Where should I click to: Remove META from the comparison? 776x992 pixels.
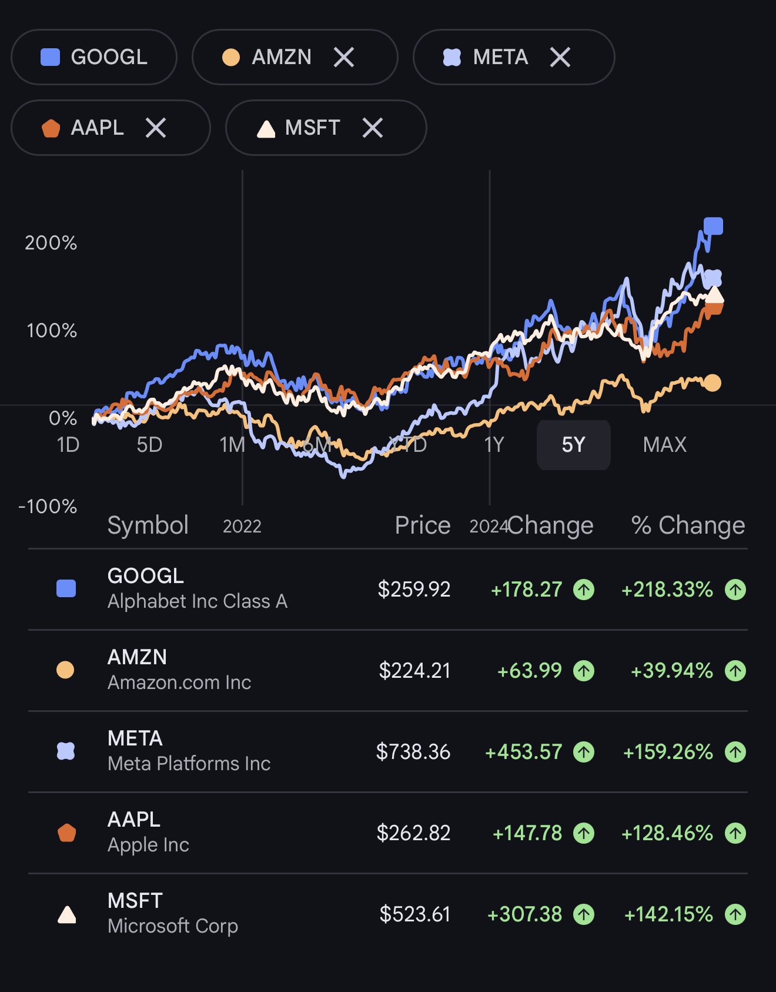(x=560, y=57)
